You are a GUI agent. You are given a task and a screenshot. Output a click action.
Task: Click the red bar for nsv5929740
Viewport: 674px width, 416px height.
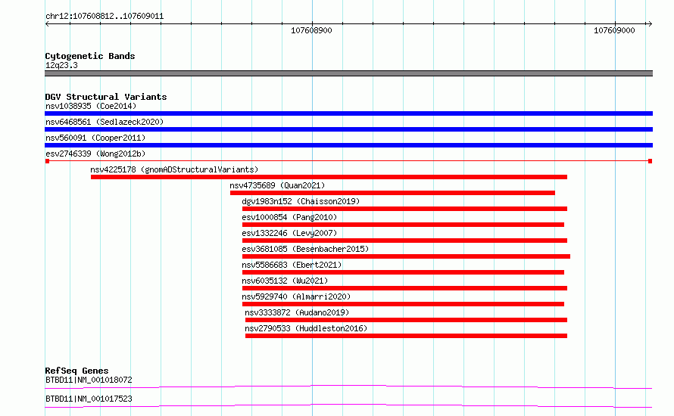403,304
